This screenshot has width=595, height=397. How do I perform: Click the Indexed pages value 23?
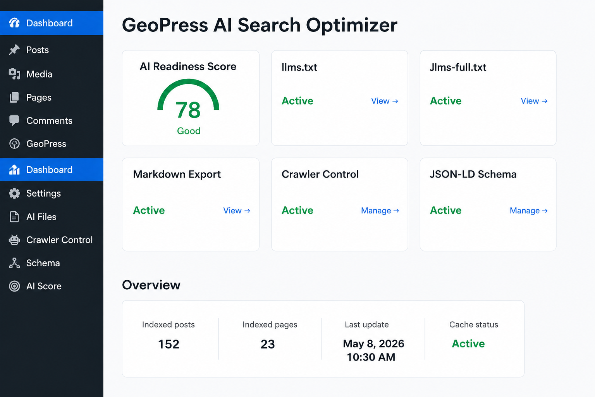(268, 344)
